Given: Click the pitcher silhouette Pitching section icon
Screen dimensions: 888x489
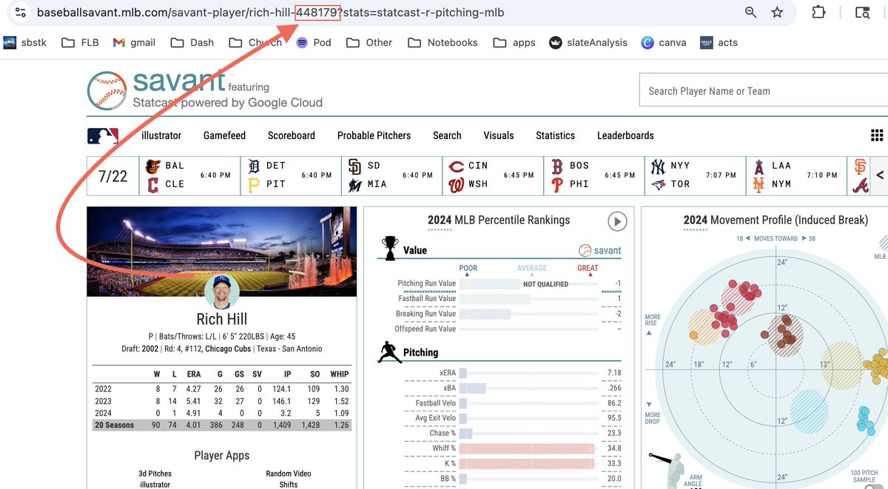Looking at the screenshot, I should click(x=389, y=351).
